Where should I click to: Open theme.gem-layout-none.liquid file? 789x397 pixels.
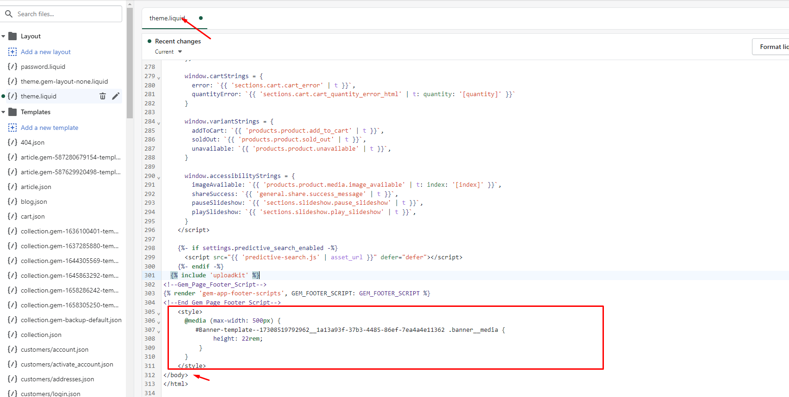coord(64,81)
